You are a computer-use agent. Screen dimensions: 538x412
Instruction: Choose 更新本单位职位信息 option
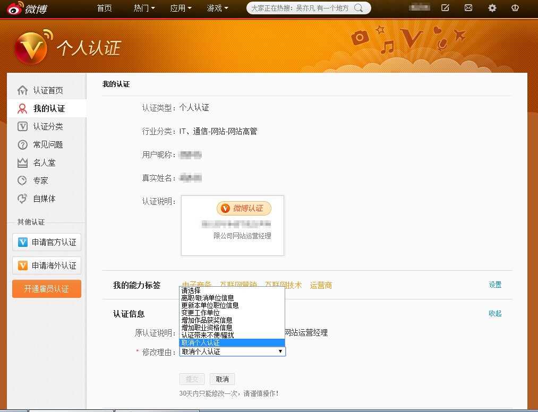(x=232, y=305)
